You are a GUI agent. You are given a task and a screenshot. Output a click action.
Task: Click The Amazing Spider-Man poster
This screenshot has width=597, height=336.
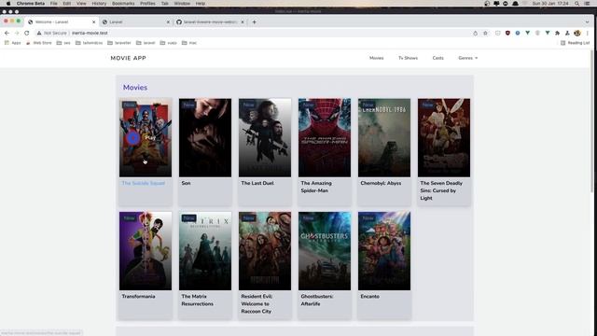pyautogui.click(x=325, y=137)
